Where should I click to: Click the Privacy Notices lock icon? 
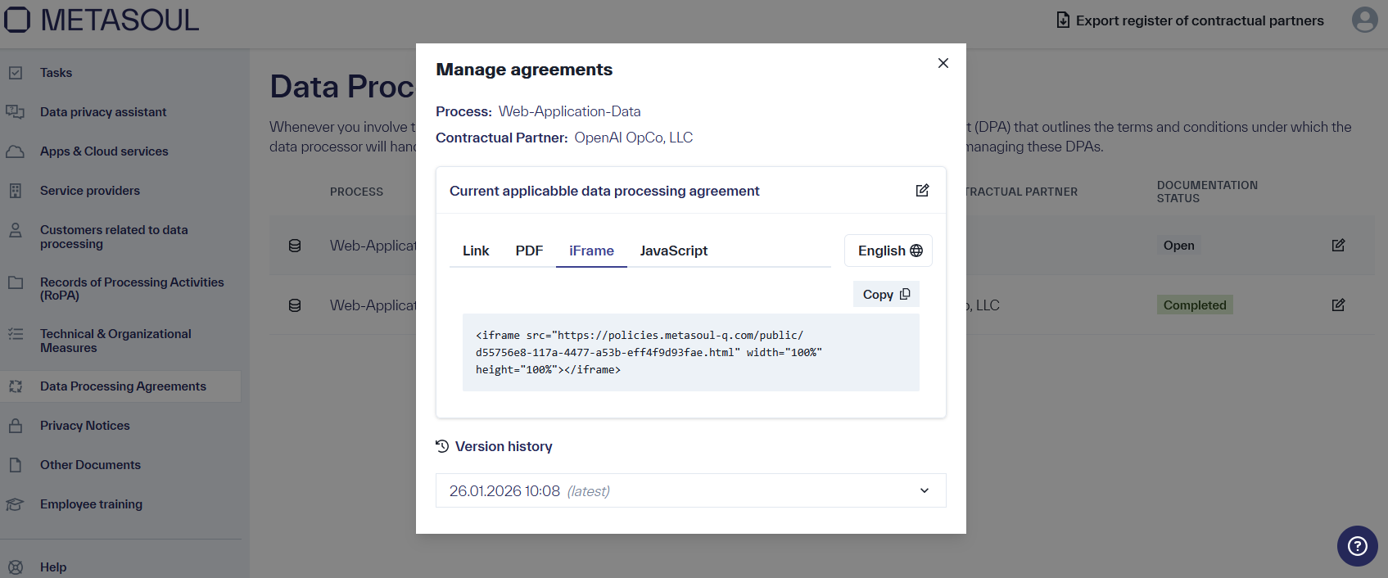[15, 426]
